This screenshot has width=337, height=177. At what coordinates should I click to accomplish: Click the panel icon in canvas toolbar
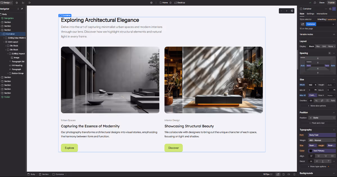[292, 11]
